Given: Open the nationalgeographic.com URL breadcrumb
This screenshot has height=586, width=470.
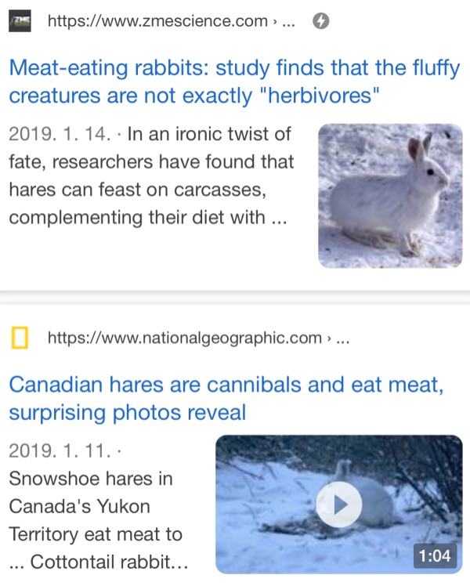Looking at the screenshot, I should click(185, 338).
